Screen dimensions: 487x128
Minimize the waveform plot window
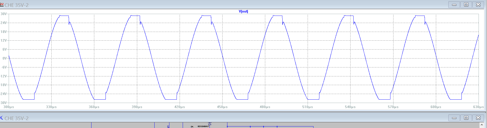(454, 5)
